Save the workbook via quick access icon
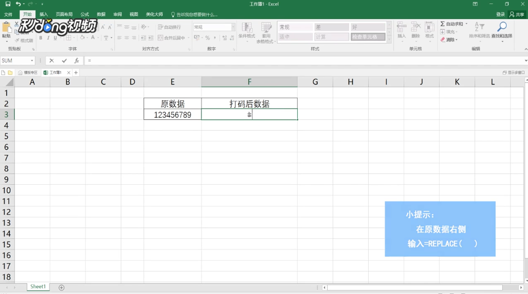This screenshot has height=294, width=528. [8, 4]
